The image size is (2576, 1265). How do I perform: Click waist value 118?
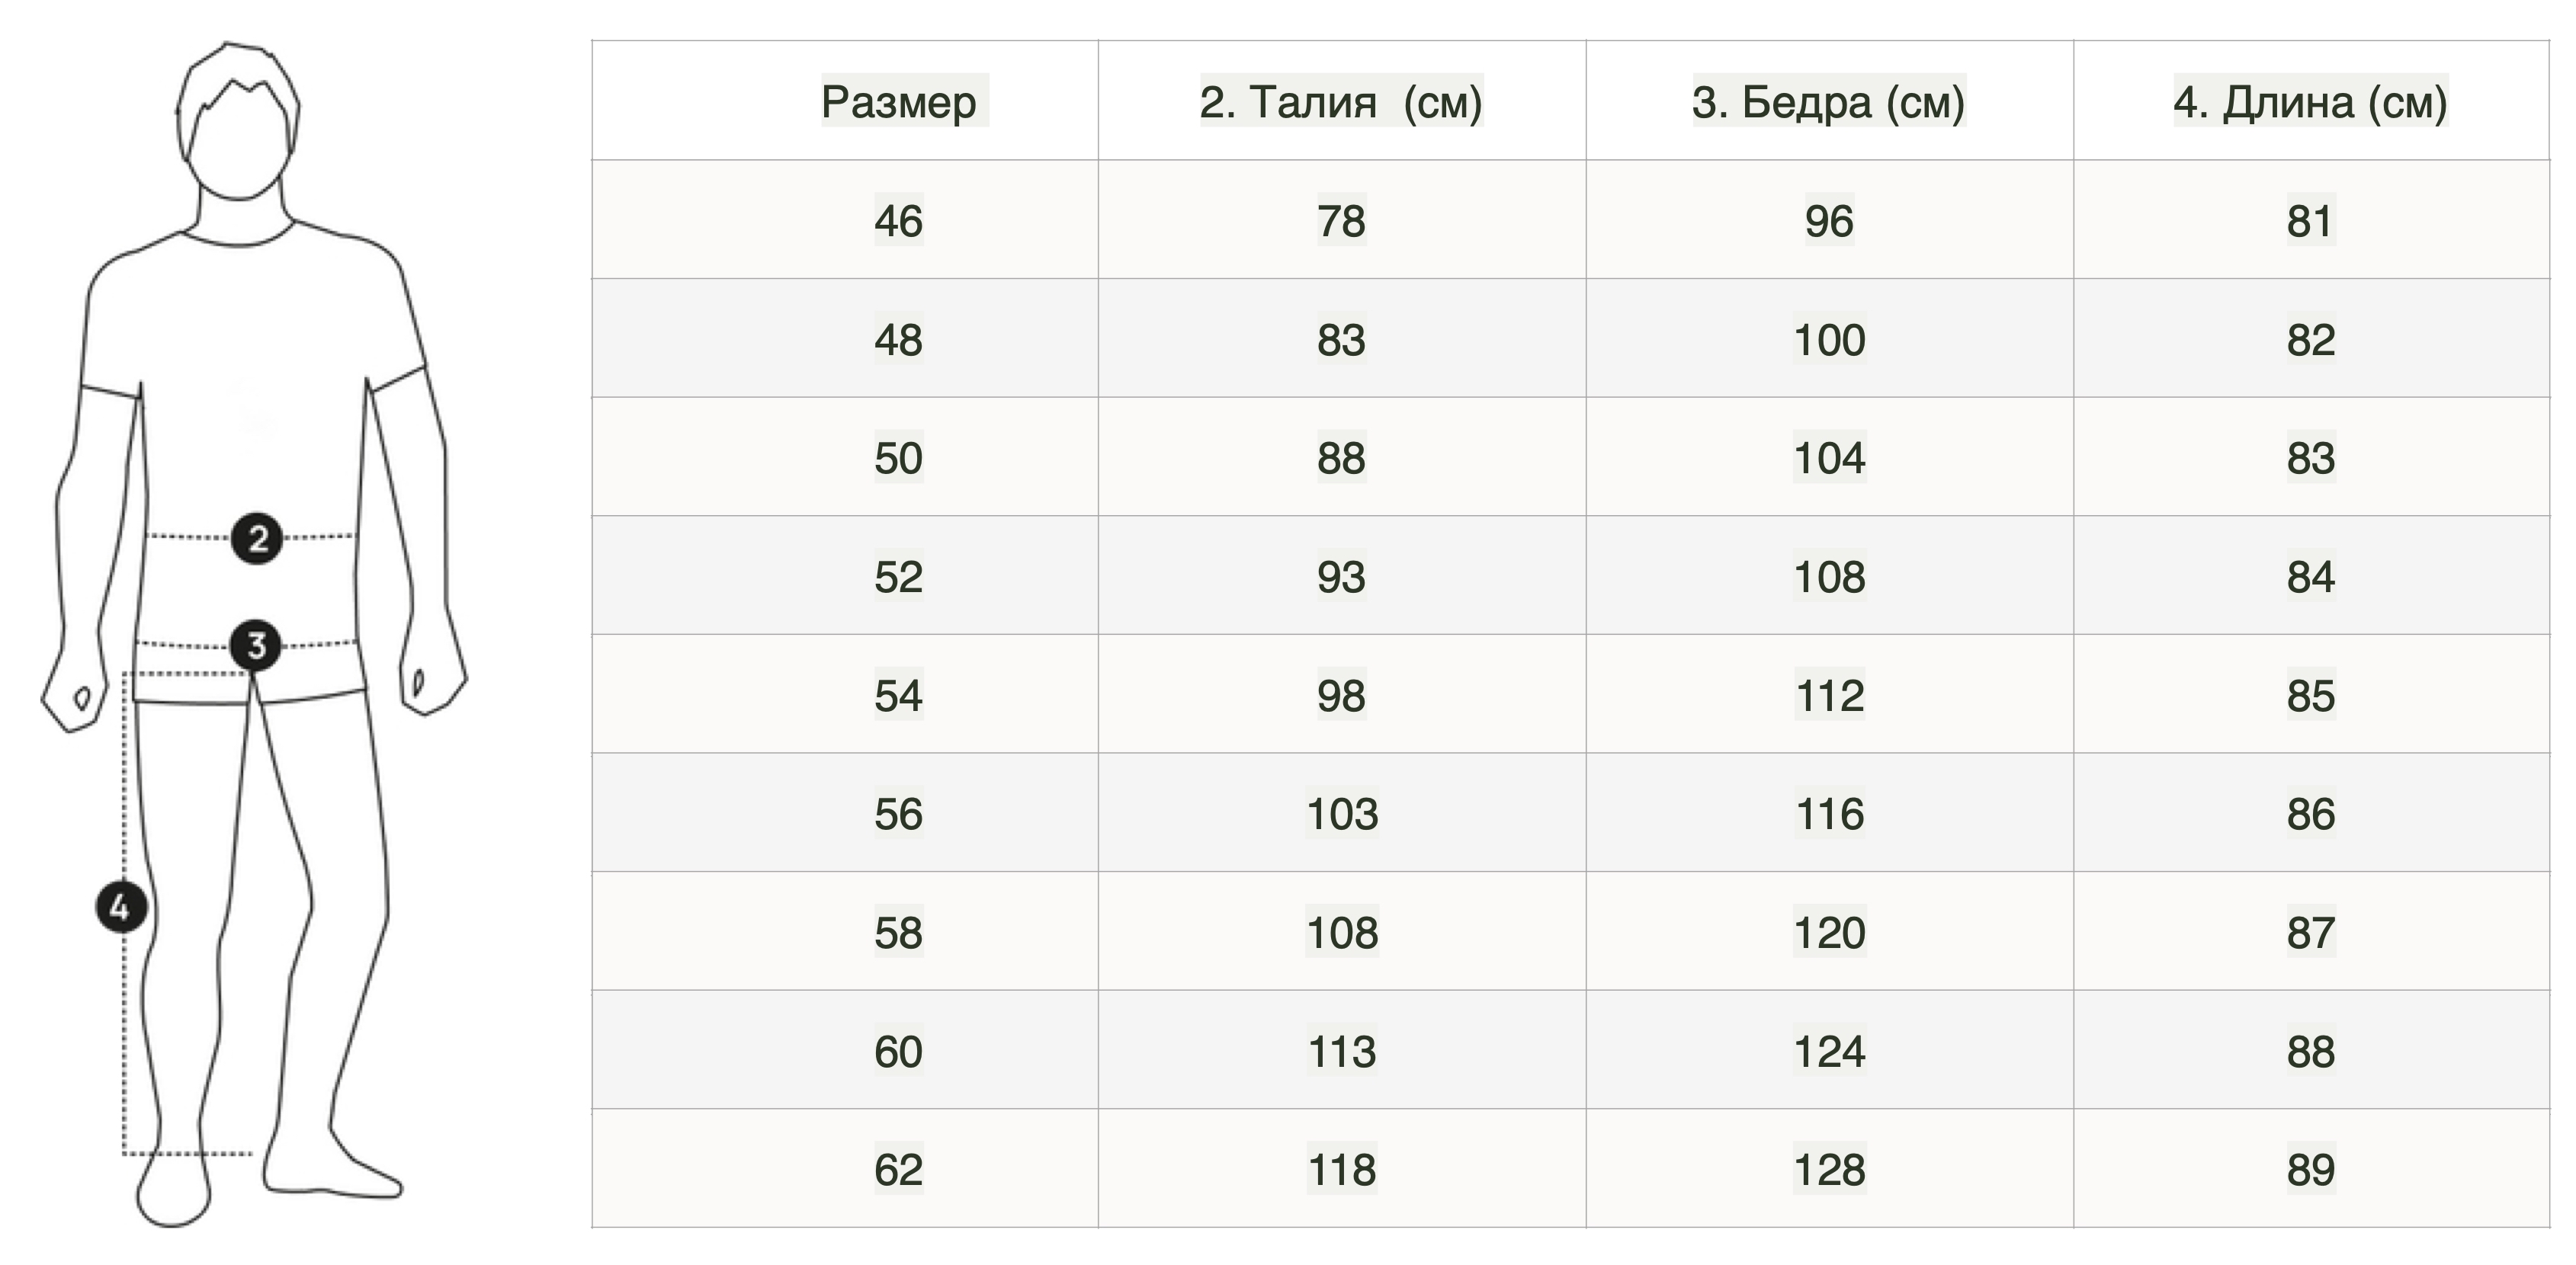[x=1342, y=1169]
